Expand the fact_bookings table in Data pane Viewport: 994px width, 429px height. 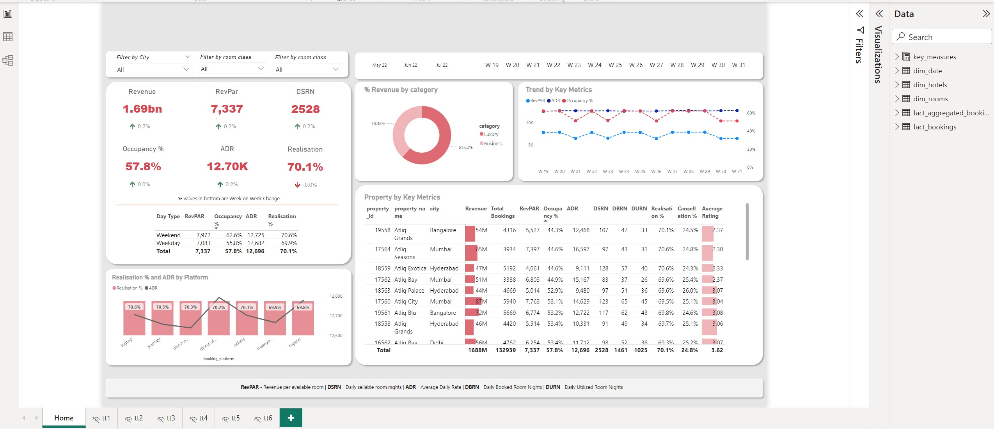[x=896, y=127]
